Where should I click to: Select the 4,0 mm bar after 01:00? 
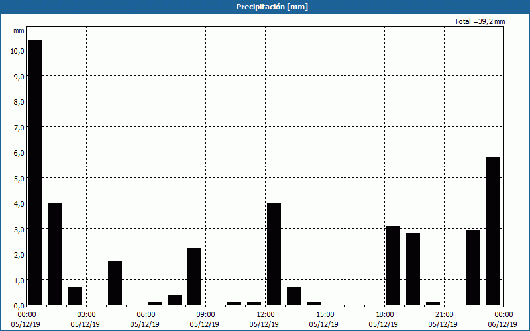(56, 254)
